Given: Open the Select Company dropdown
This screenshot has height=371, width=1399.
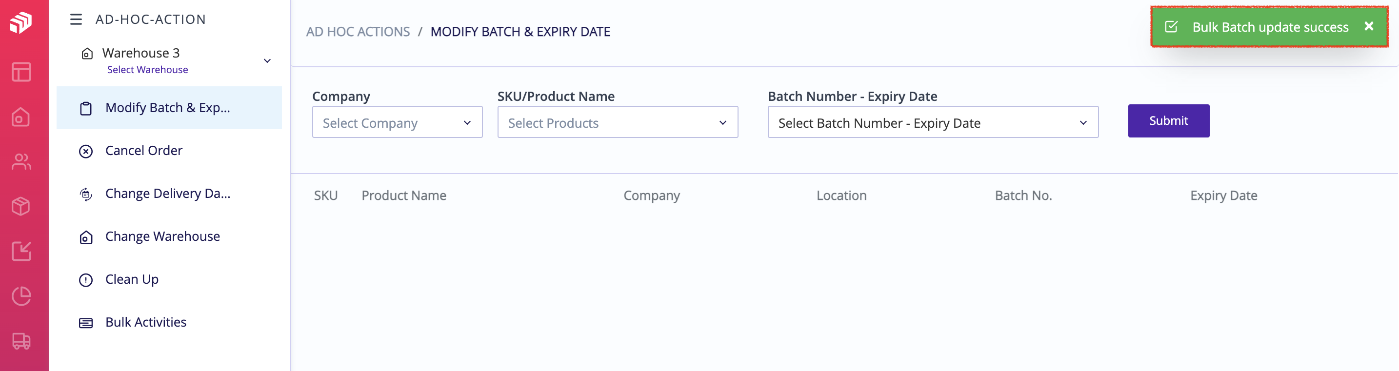Looking at the screenshot, I should coord(397,122).
